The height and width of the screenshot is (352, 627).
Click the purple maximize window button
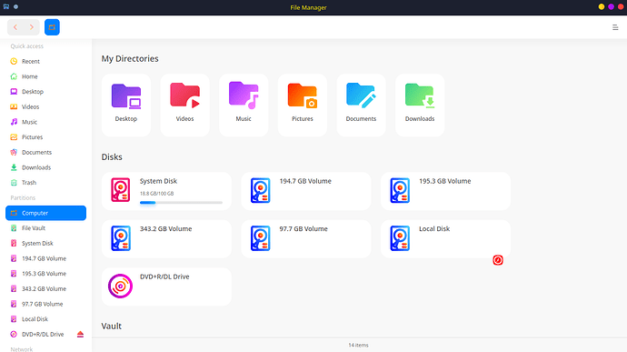tap(611, 6)
